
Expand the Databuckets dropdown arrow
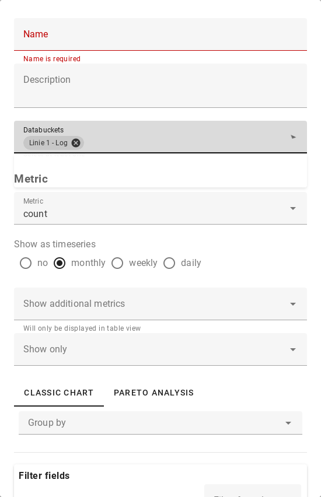click(x=293, y=137)
